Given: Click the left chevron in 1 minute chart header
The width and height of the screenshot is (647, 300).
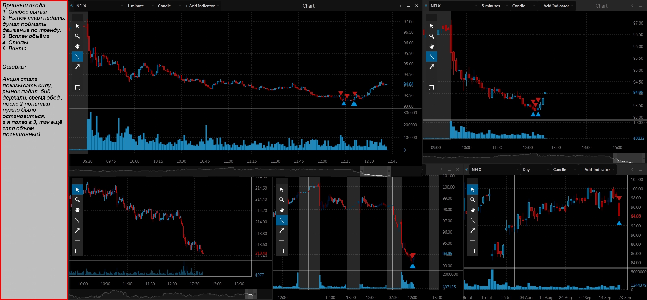Looking at the screenshot, I should pyautogui.click(x=401, y=6).
